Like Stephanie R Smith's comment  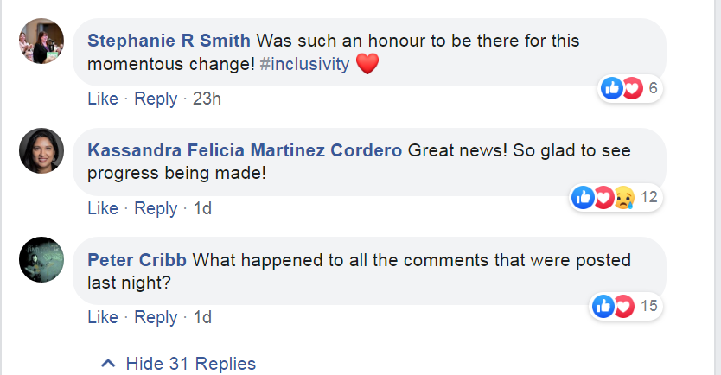(x=102, y=99)
